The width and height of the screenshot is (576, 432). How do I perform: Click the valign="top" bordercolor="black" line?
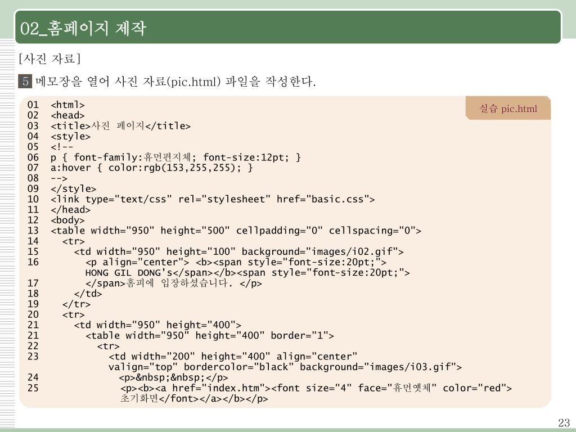(x=285, y=367)
